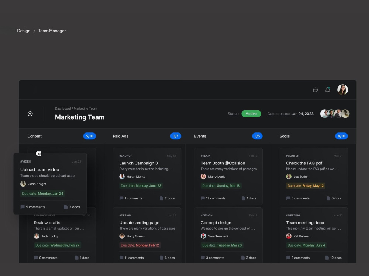Click Josh Knight's avatar

pos(23,184)
